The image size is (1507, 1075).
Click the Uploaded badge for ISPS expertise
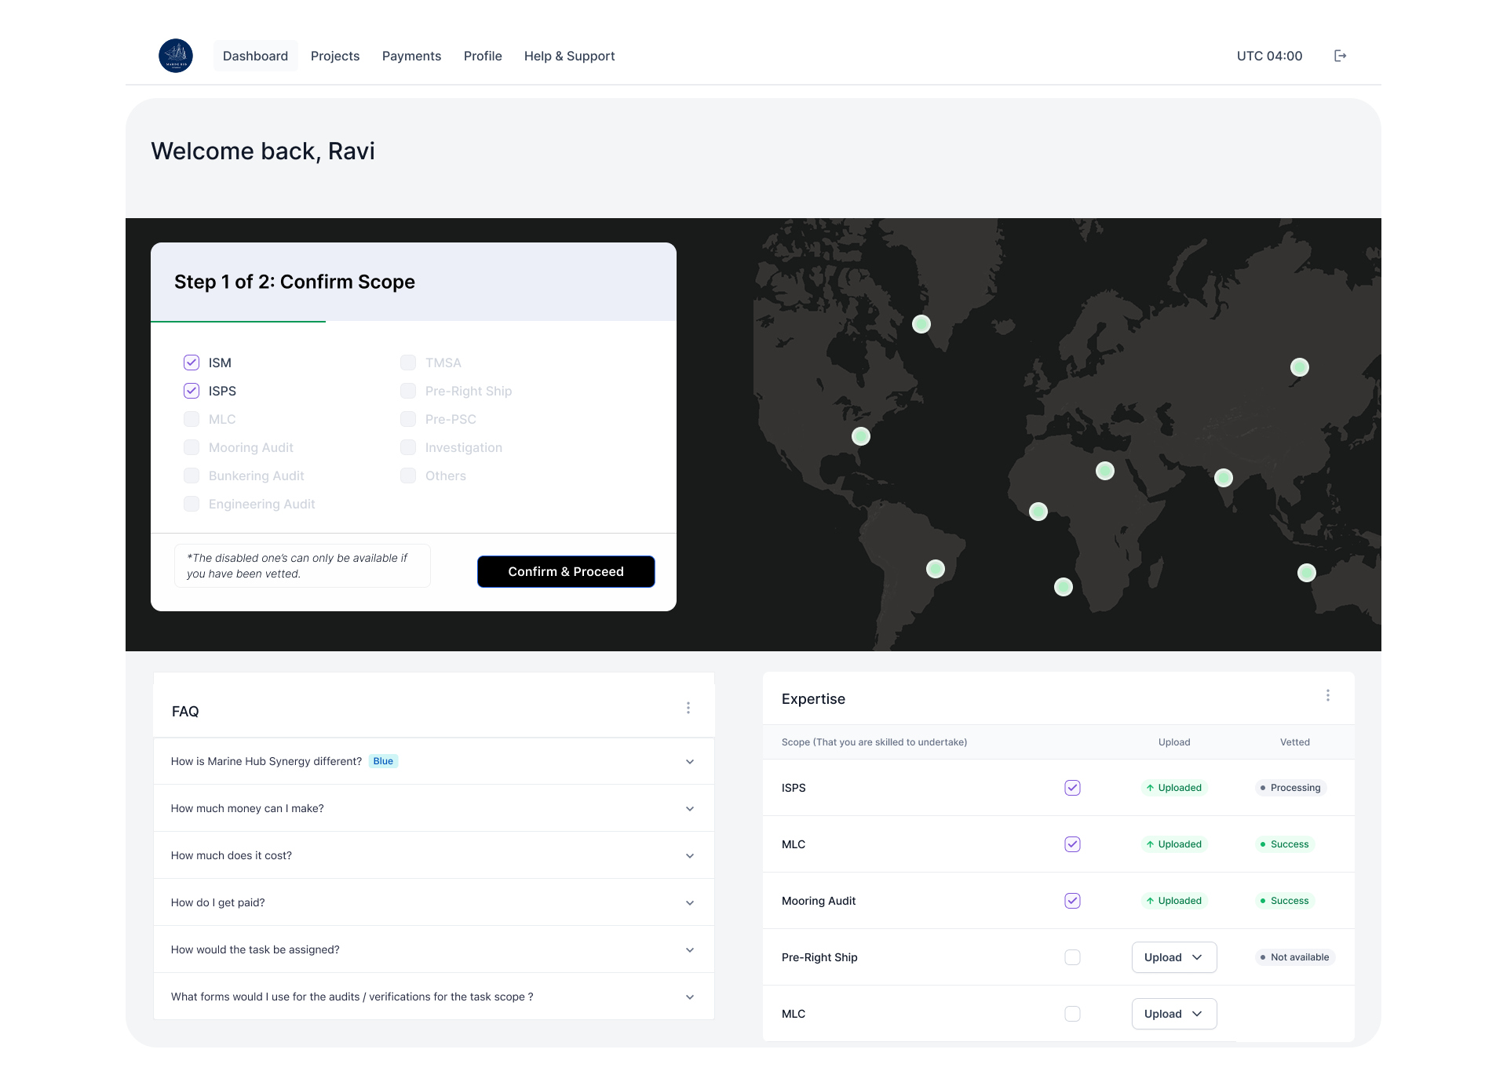pyautogui.click(x=1173, y=788)
